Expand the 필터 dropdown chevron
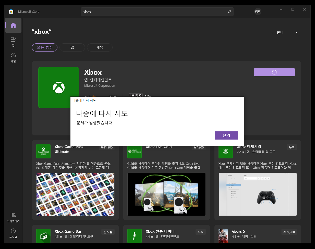The height and width of the screenshot is (249, 315). click(x=296, y=32)
